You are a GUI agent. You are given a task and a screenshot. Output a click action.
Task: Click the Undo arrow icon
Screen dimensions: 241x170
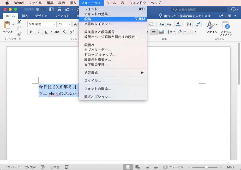pos(67,10)
